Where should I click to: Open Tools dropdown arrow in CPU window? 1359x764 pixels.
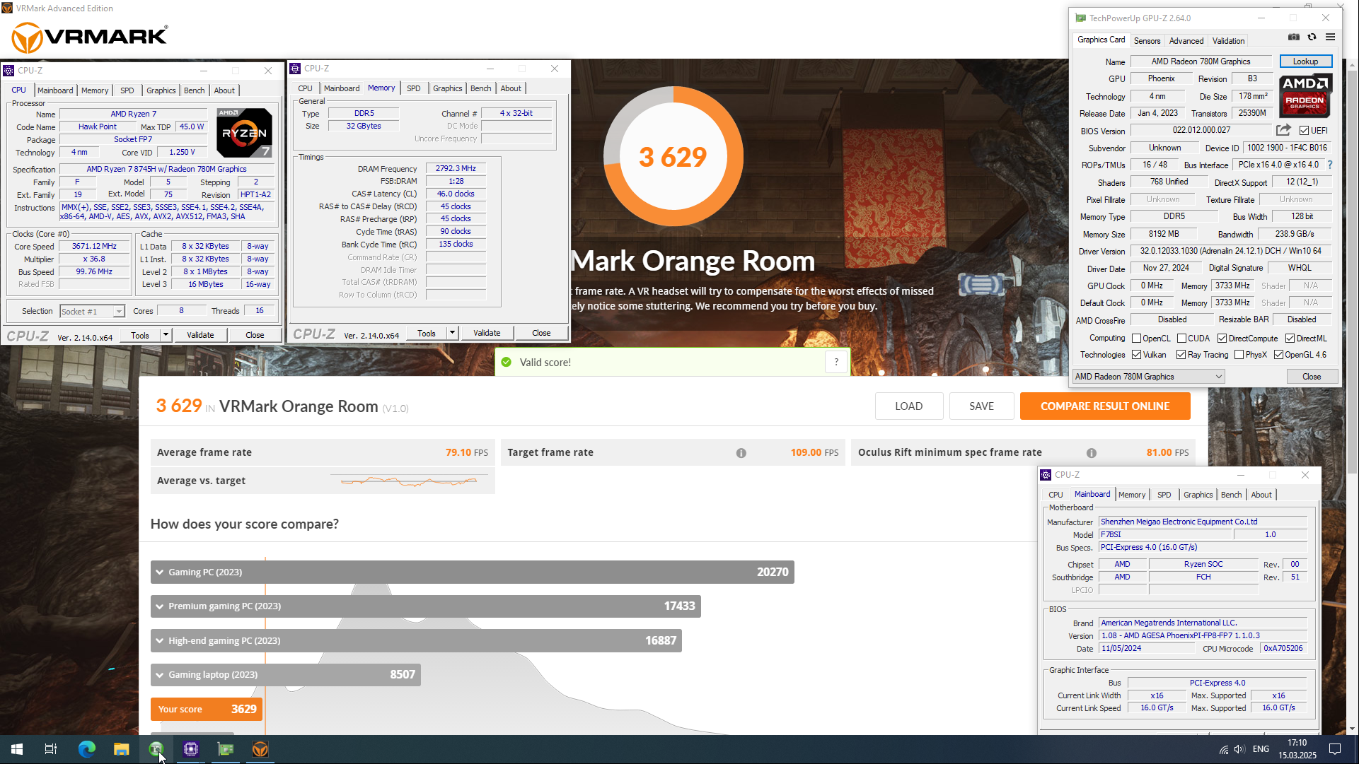pyautogui.click(x=166, y=335)
